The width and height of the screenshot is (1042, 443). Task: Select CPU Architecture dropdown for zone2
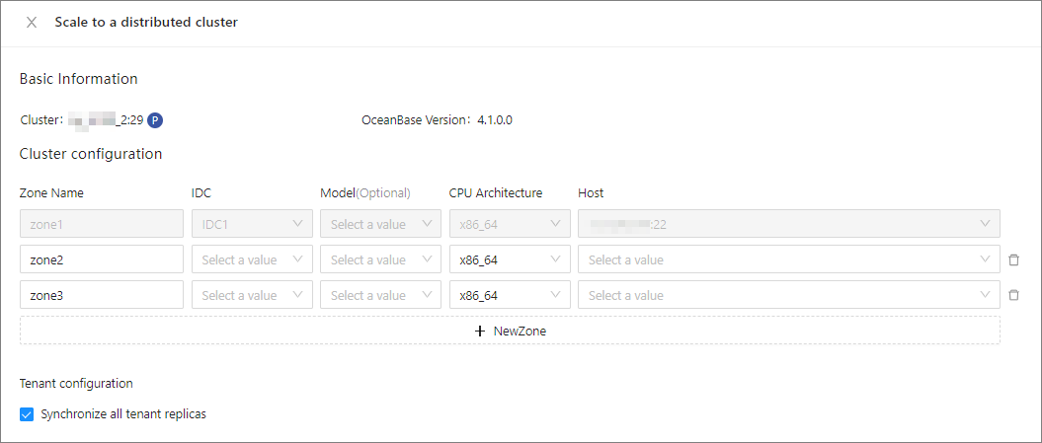point(509,260)
